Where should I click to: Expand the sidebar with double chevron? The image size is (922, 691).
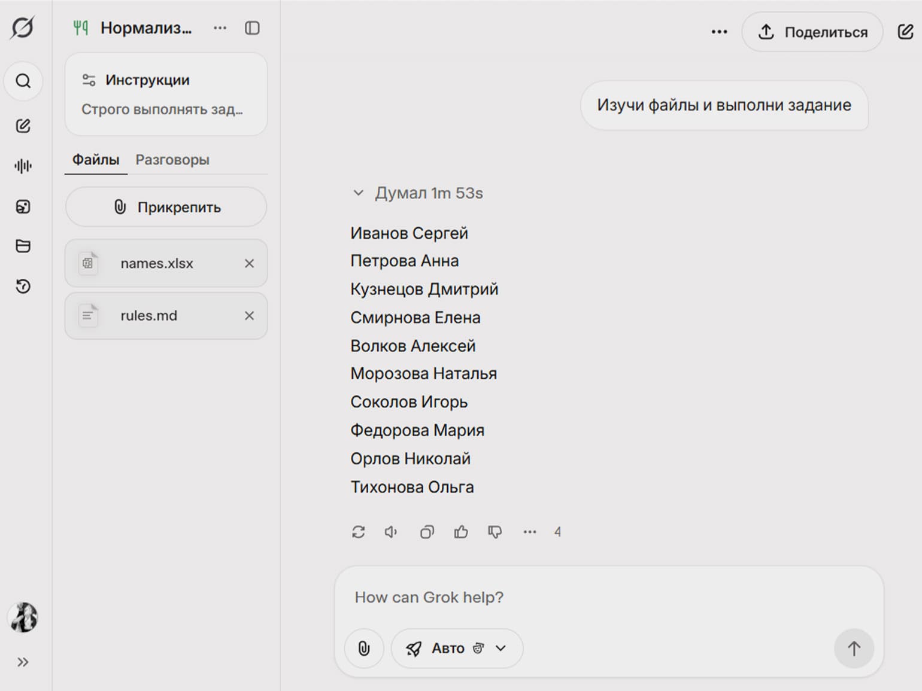(x=23, y=662)
